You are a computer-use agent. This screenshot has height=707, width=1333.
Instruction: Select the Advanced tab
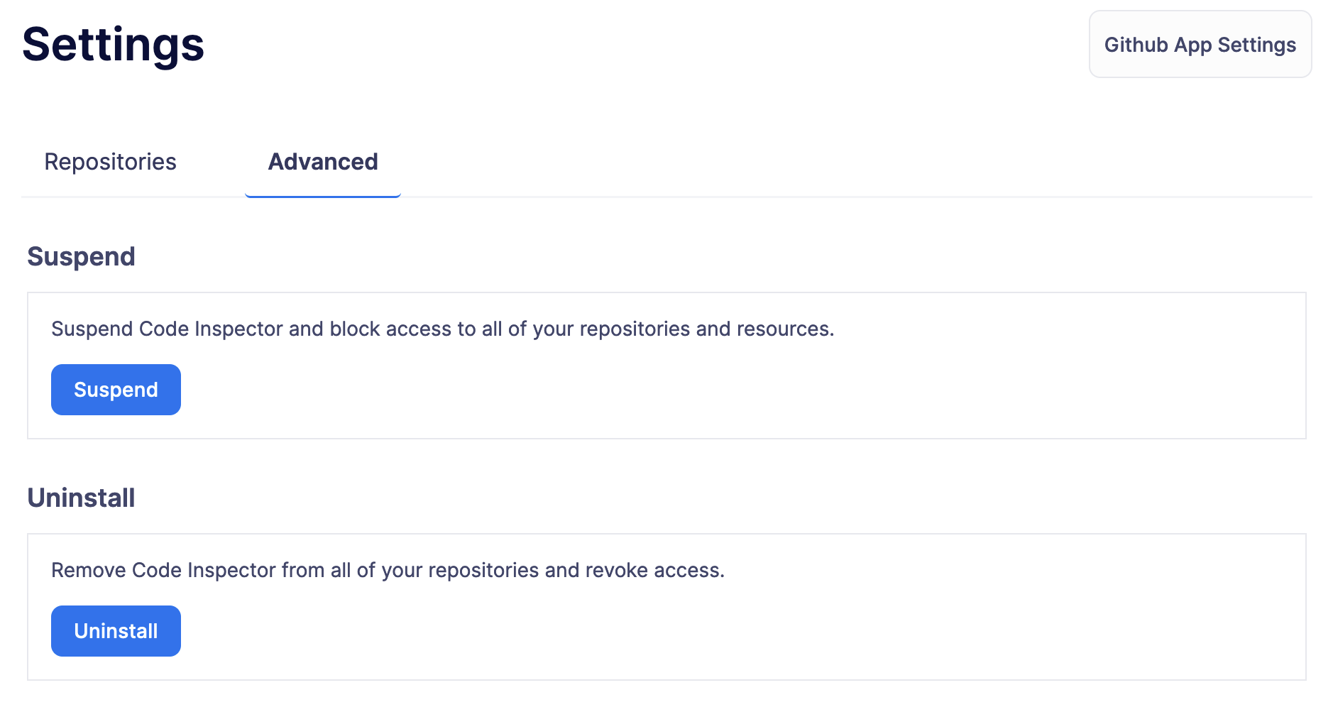coord(322,162)
